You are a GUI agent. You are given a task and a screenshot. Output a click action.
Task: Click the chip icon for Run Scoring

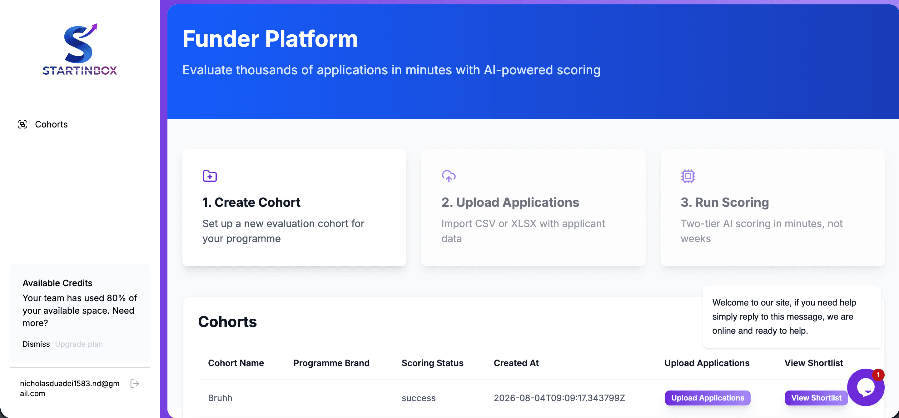click(688, 176)
